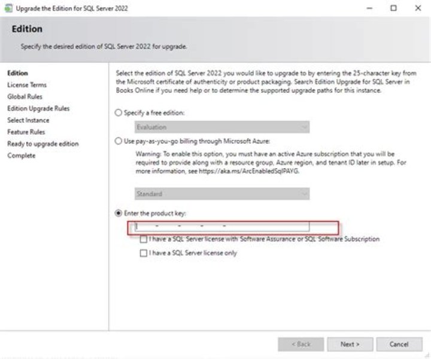This screenshot has height=359, width=431.
Task: Select the License Terms step
Action: pyautogui.click(x=27, y=85)
